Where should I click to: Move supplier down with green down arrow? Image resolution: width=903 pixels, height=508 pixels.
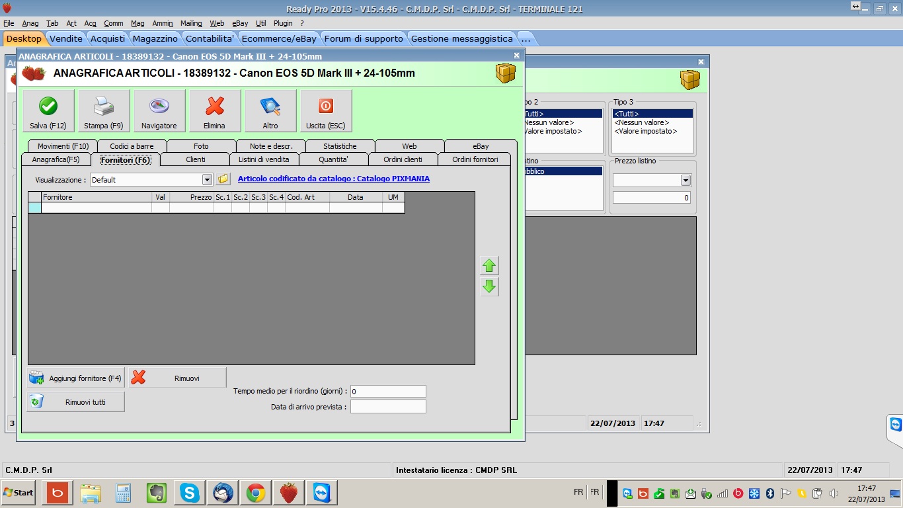coord(489,287)
